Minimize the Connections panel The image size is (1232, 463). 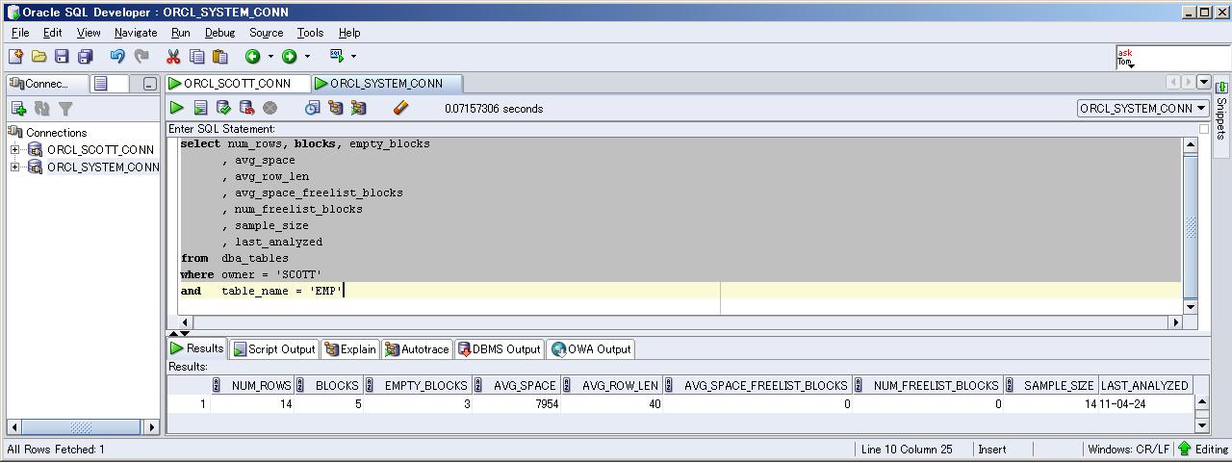click(149, 84)
